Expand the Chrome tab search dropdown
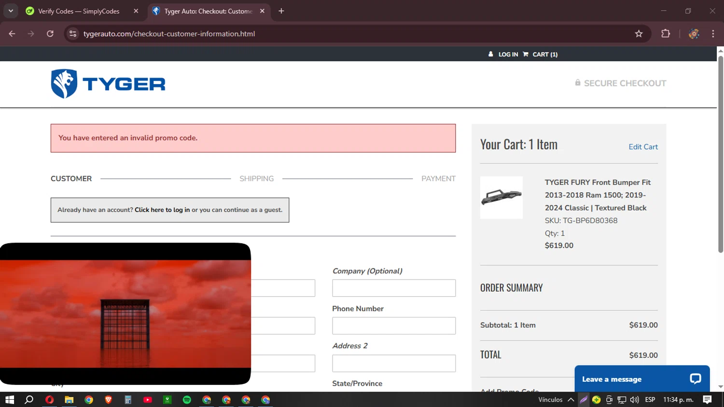Screen dimensions: 724x407 click(x=11, y=11)
